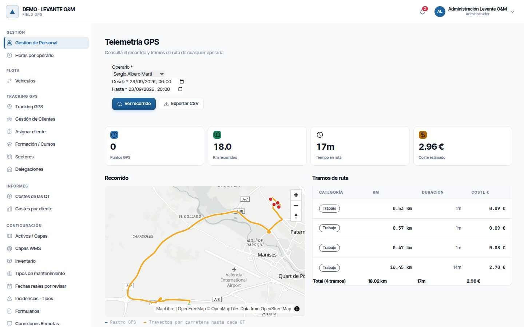Click the Fechas reales por revisar calendar icon

click(9, 286)
